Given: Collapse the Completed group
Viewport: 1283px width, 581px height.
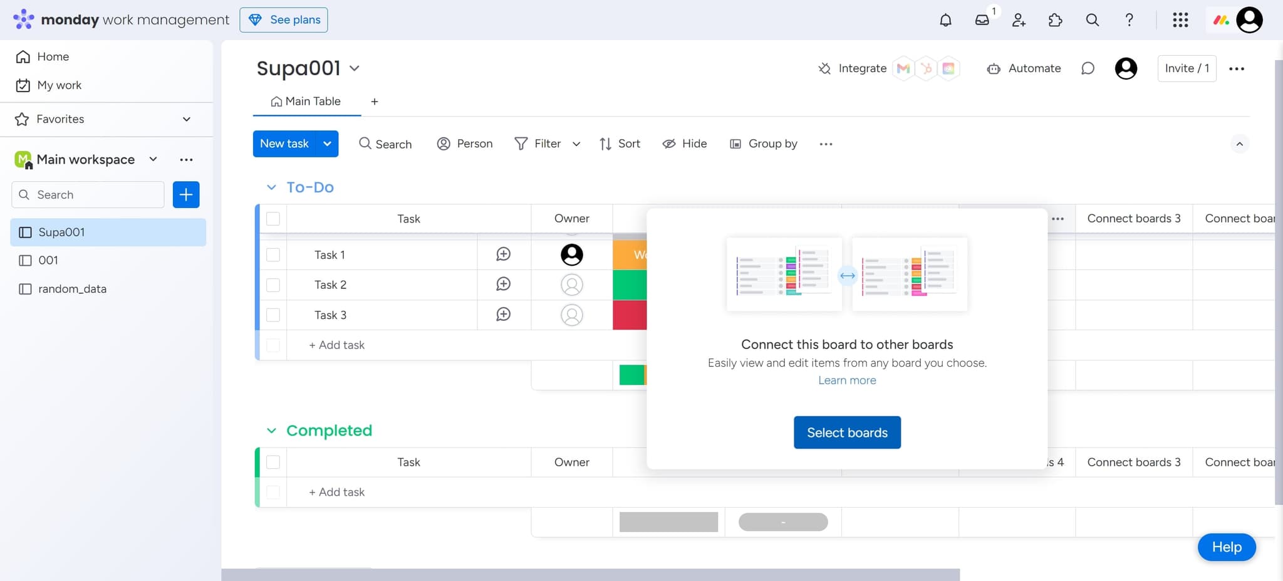Looking at the screenshot, I should coord(271,430).
